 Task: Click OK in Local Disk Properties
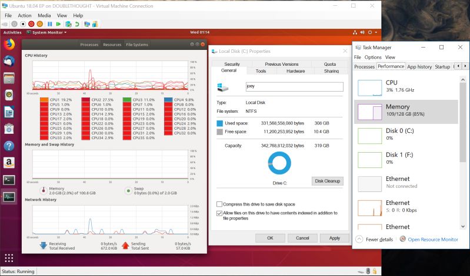pyautogui.click(x=270, y=238)
